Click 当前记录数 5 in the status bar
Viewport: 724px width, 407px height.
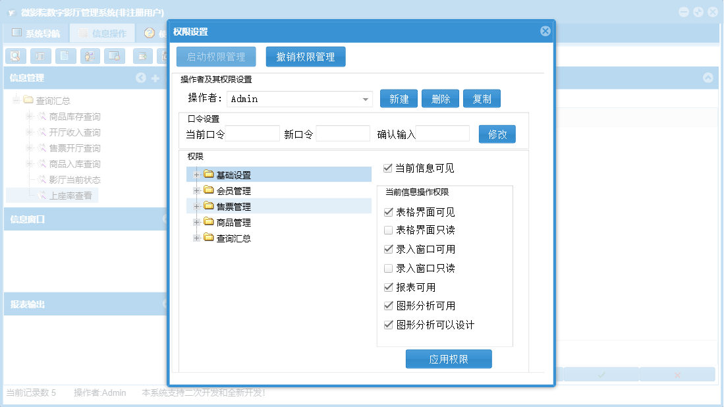(x=32, y=393)
